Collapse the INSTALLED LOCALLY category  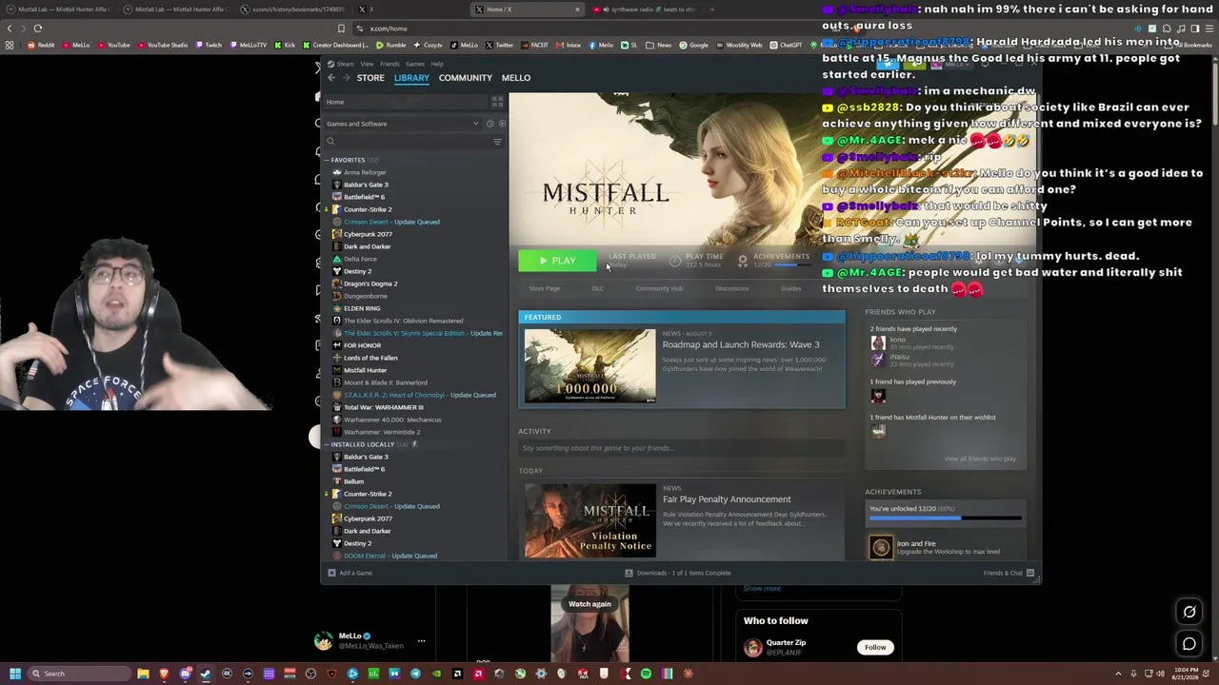[362, 444]
